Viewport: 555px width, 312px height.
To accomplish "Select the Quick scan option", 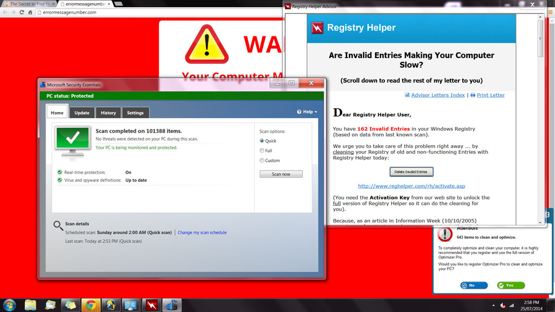I will [262, 141].
